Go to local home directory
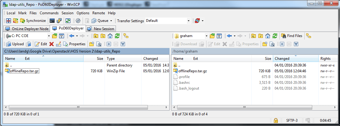The height and width of the screenshot is (126, 340). click(110, 36)
